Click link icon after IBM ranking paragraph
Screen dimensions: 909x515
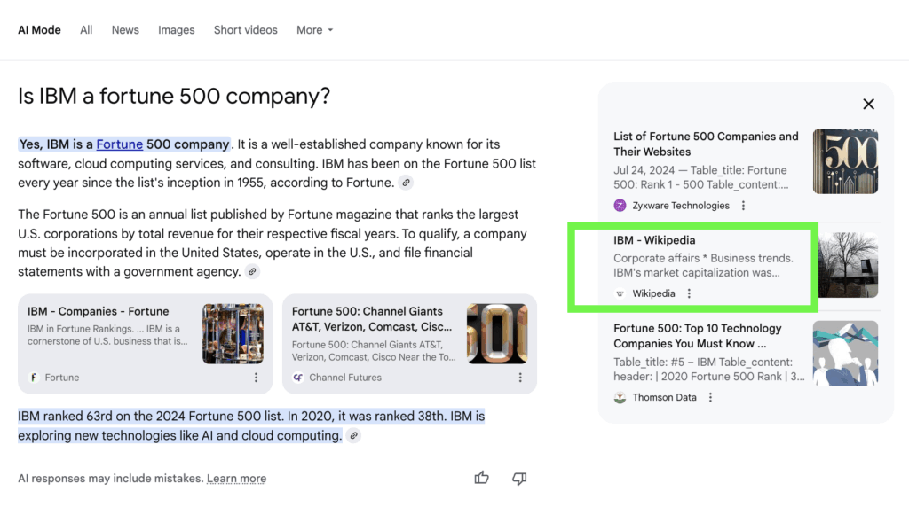click(x=353, y=435)
